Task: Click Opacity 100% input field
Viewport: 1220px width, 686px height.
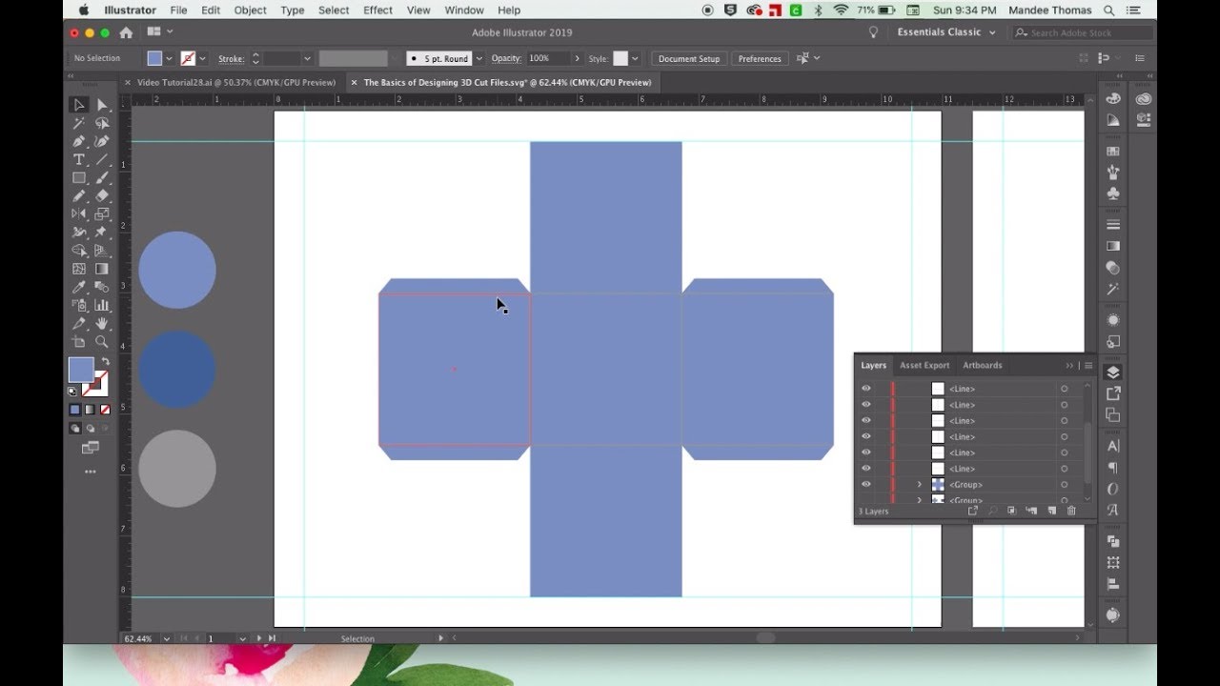Action: [548, 58]
